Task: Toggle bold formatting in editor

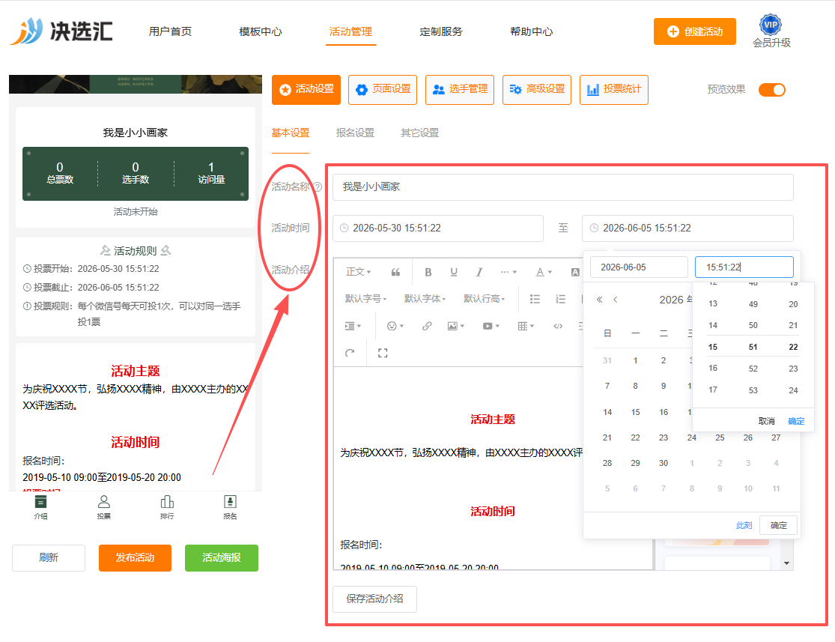Action: [428, 272]
